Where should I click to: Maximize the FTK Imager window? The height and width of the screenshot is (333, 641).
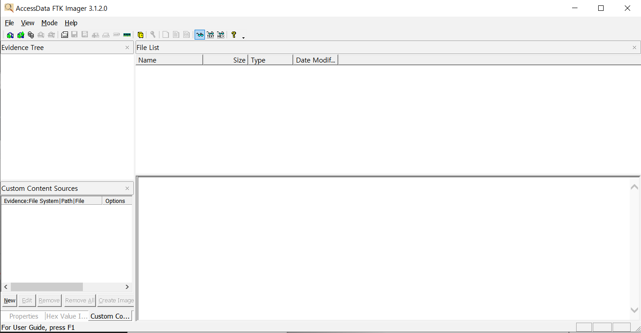[601, 8]
